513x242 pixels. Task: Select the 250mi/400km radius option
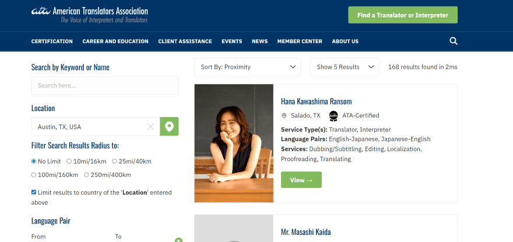coord(86,175)
